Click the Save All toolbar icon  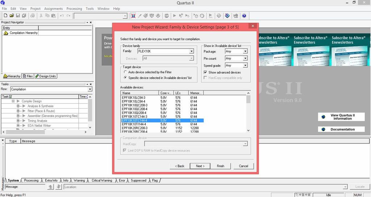24,16
